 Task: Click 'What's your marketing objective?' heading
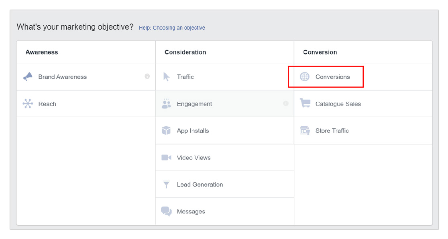pos(75,27)
